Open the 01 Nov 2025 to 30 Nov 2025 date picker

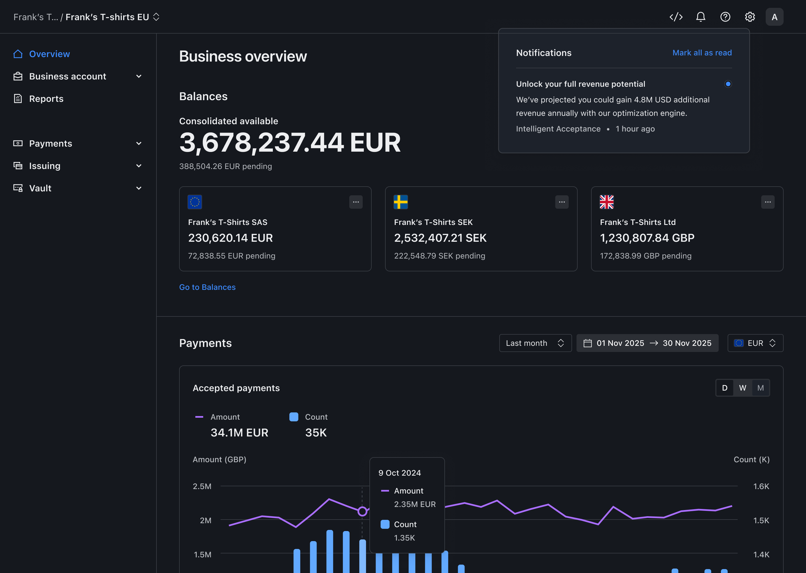[647, 343]
